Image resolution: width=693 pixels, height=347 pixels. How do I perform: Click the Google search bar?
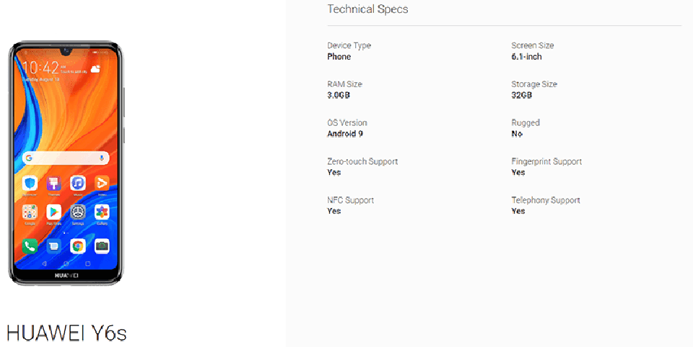[66, 158]
